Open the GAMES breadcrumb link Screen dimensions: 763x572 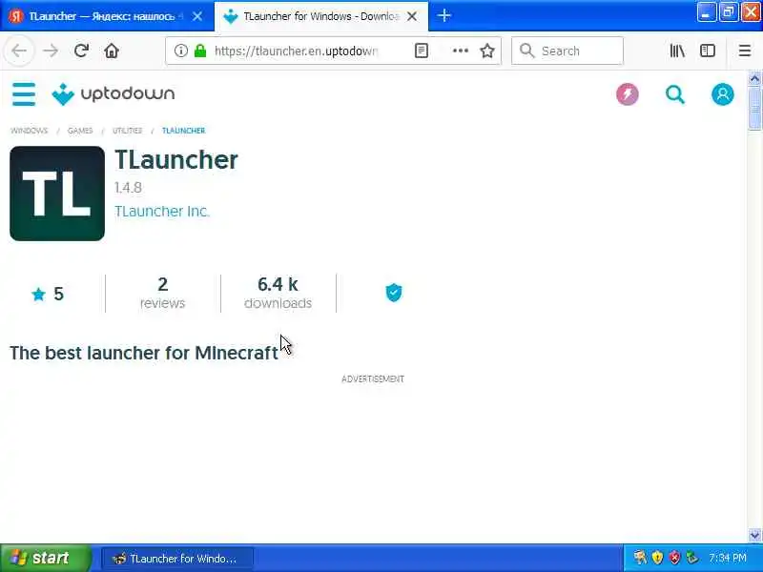80,131
